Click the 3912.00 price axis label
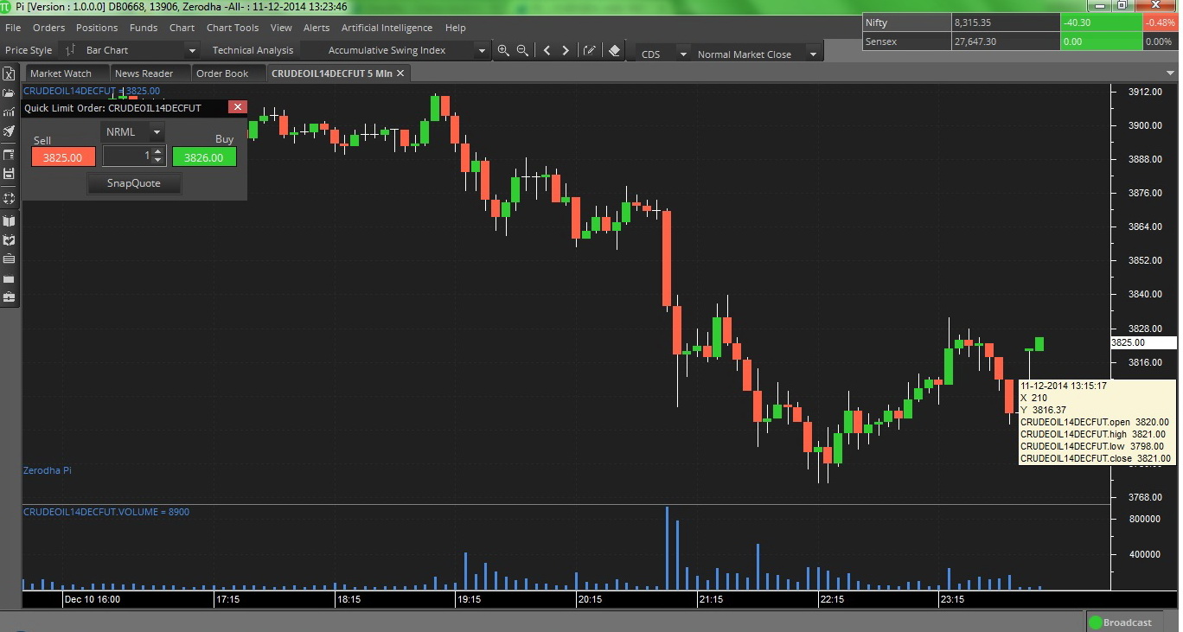The width and height of the screenshot is (1183, 632). click(1144, 92)
